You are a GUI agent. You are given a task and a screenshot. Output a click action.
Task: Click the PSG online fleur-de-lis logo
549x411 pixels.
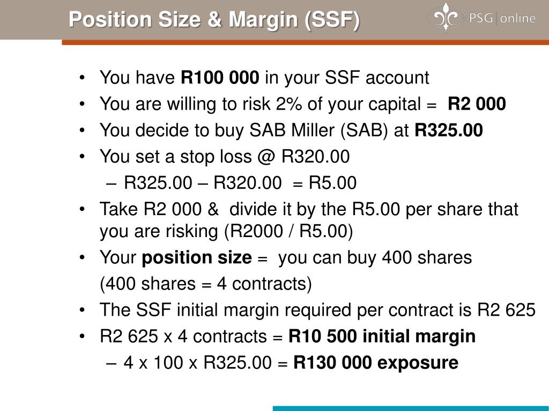[446, 17]
